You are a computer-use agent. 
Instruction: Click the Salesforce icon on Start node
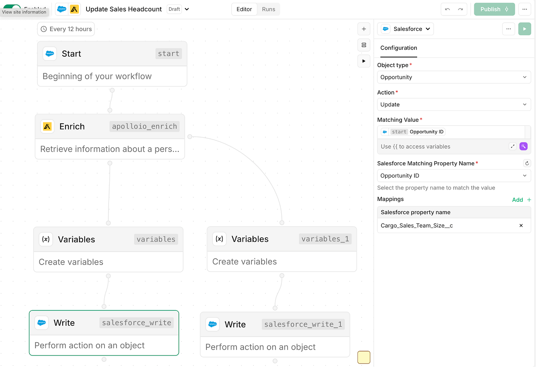pyautogui.click(x=50, y=54)
